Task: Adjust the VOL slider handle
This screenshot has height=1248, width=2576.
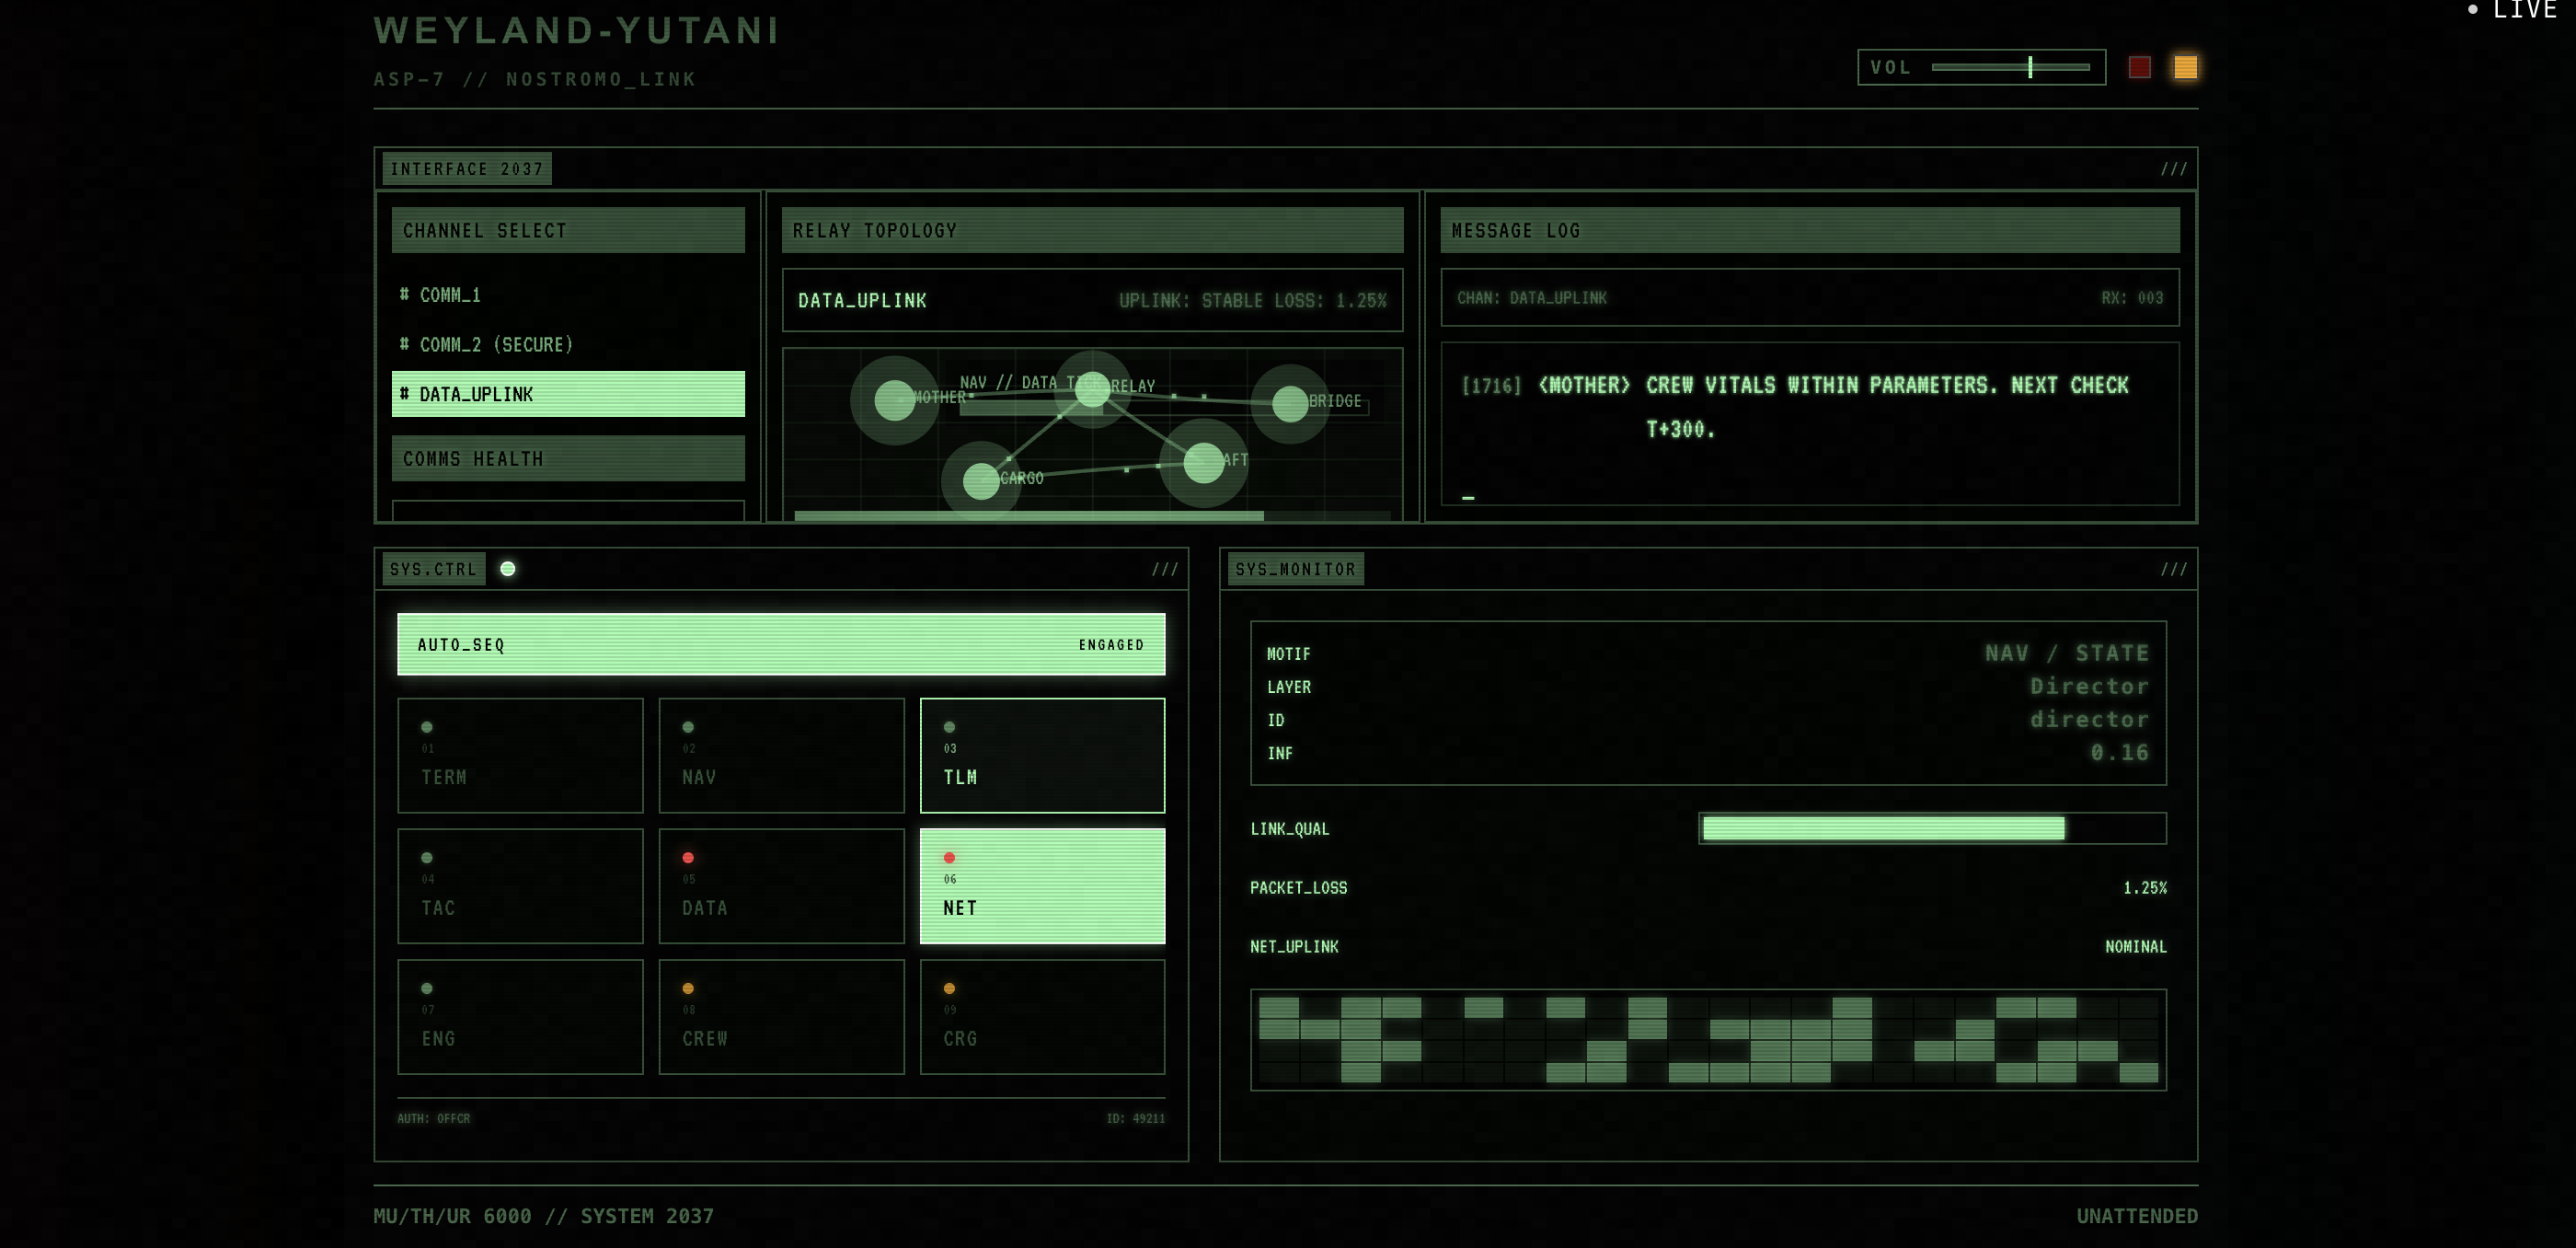Action: tap(2030, 67)
